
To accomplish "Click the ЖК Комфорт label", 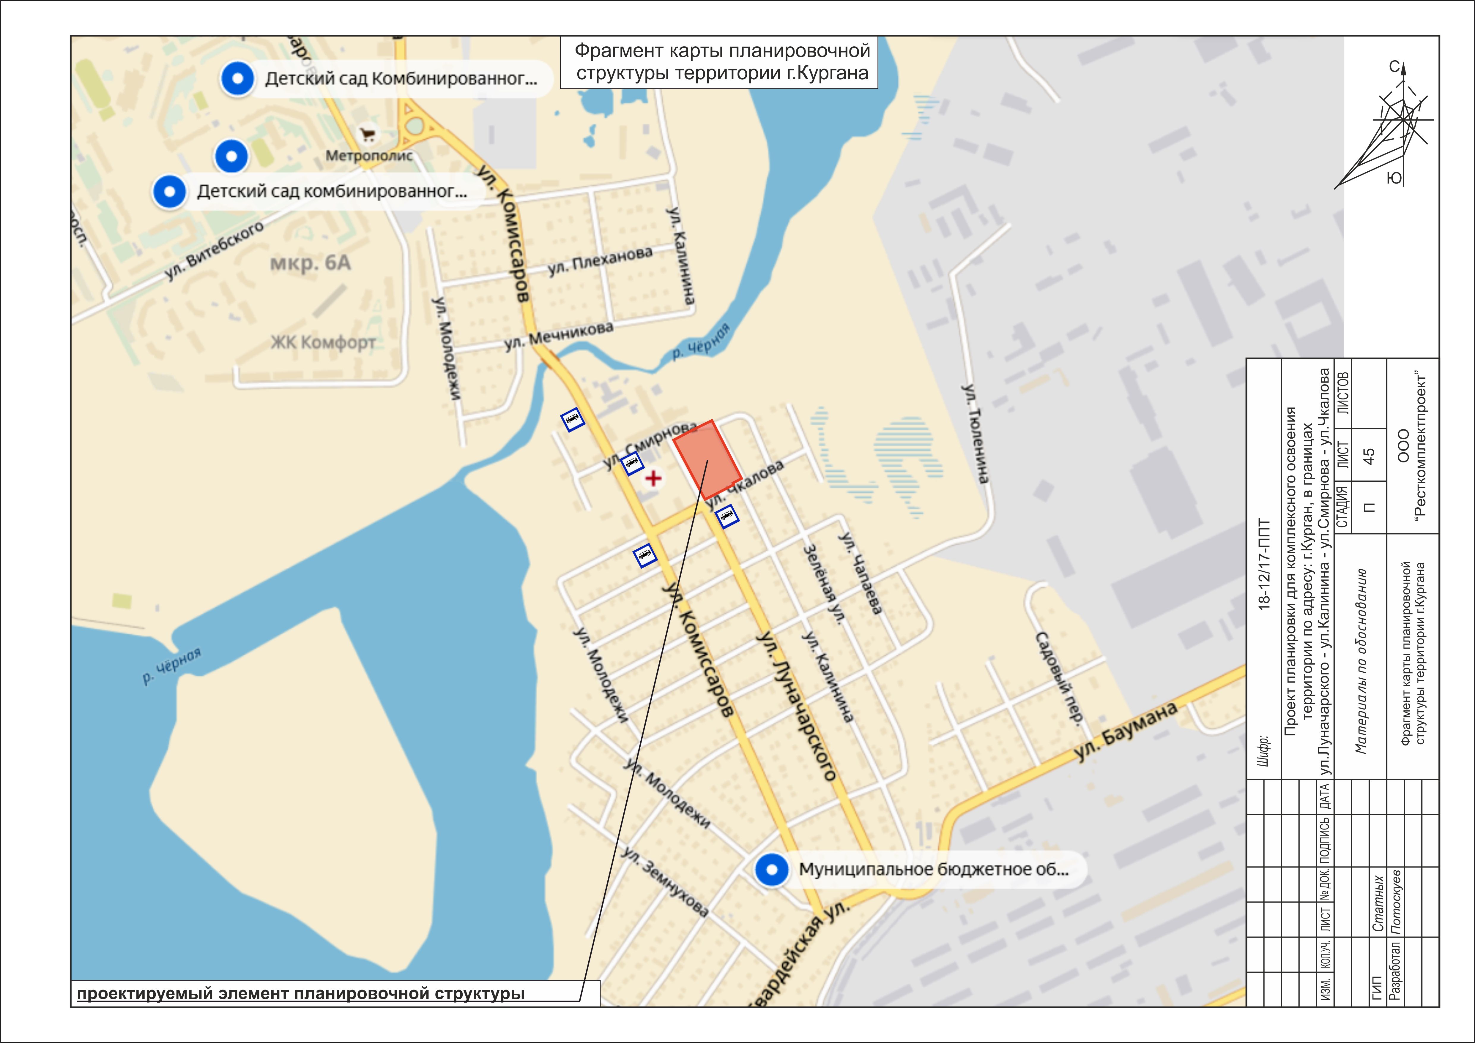I will point(322,342).
